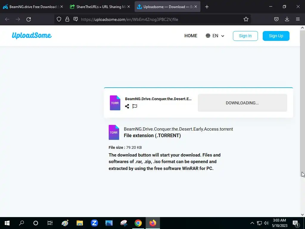Open File Explorer from the taskbar
Image resolution: width=305 pixels, height=229 pixels.
pos(80,223)
